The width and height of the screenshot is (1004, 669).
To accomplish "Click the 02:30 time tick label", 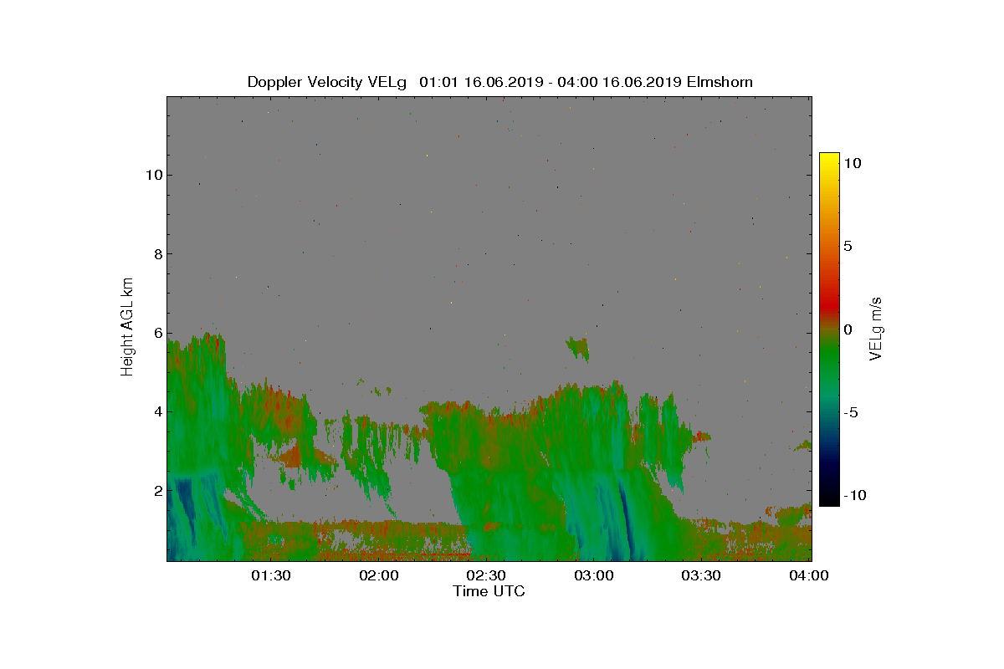I will [486, 575].
